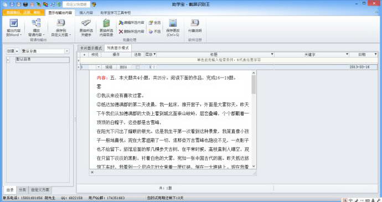
Task: Click the 内容 label in preview
Action: coord(102,78)
